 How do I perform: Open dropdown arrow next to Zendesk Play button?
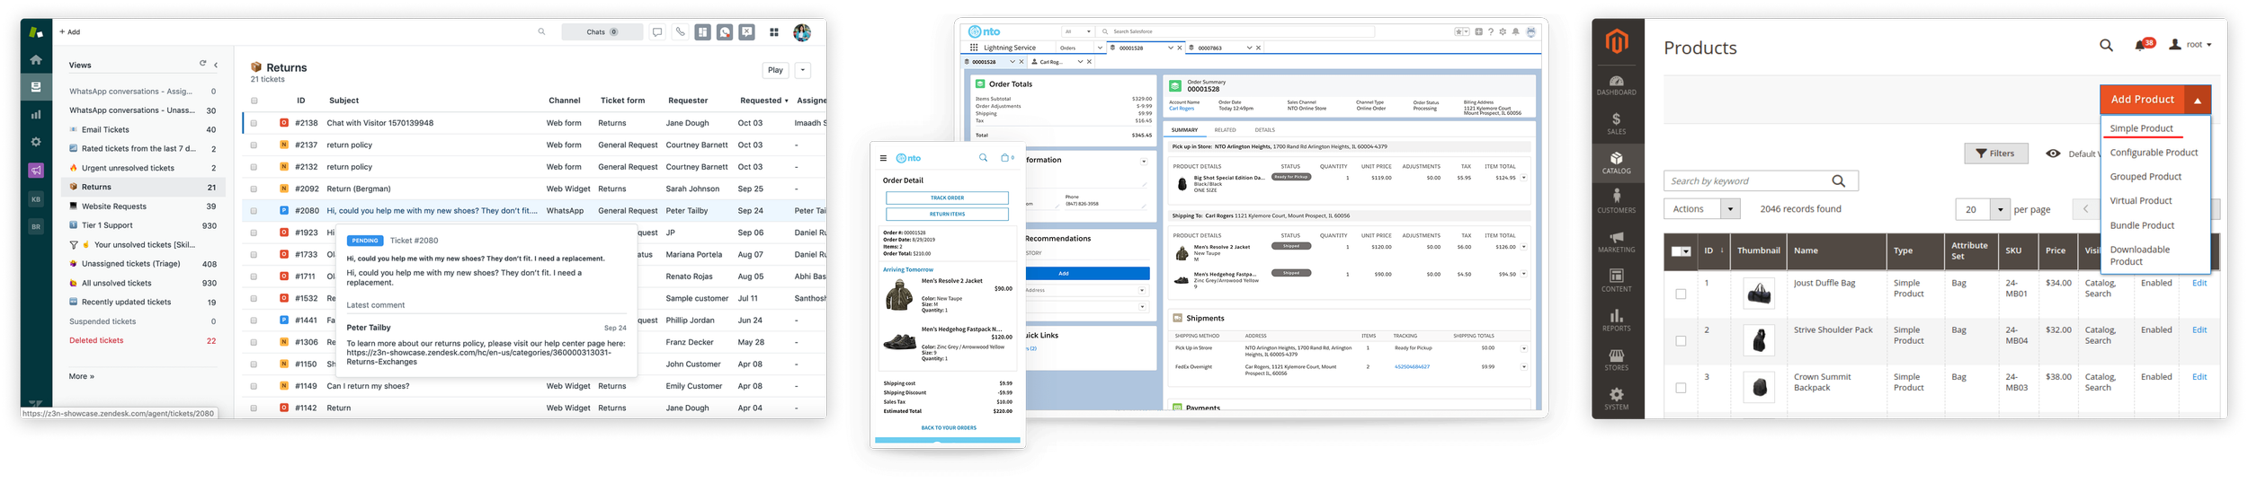click(x=803, y=70)
